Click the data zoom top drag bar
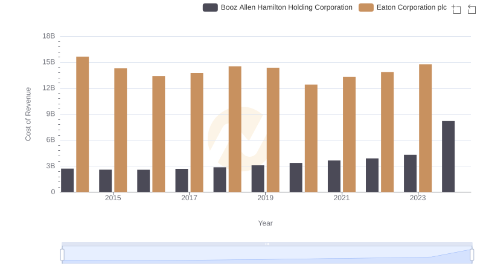This screenshot has height=278, width=483. click(x=267, y=244)
